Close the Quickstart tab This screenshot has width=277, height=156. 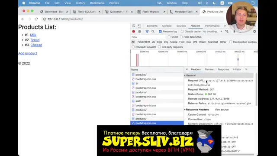click(x=132, y=12)
